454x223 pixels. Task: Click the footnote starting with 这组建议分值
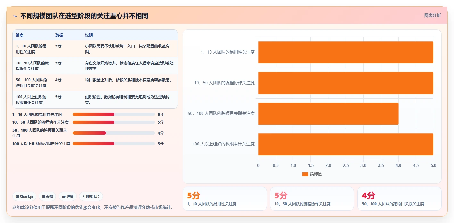(x=94, y=207)
